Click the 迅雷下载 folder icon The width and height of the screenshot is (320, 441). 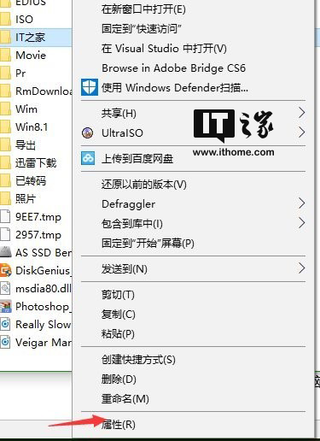pos(5,163)
